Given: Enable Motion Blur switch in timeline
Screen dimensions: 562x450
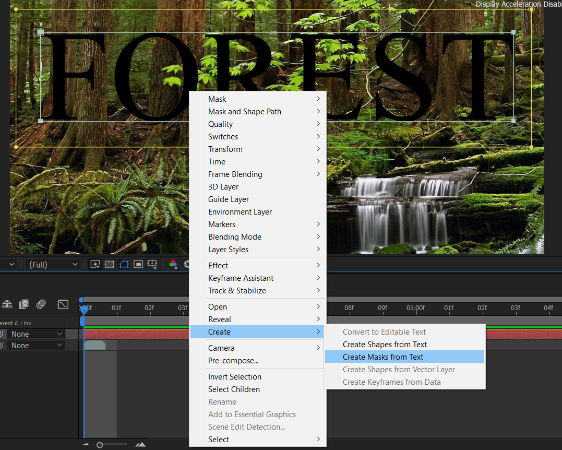Looking at the screenshot, I should tap(41, 304).
